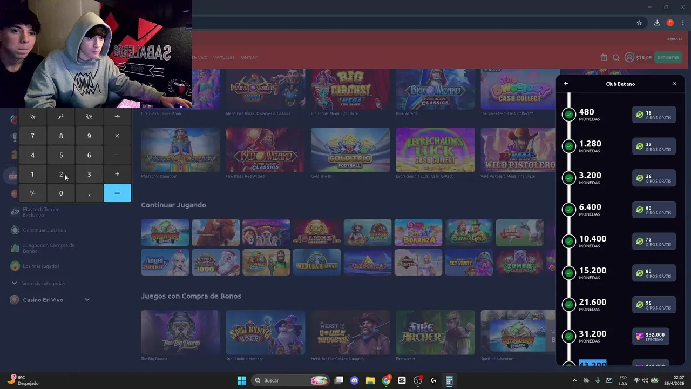Open Leprechaun's Luck Cash Collect thumbnail

(x=435, y=150)
